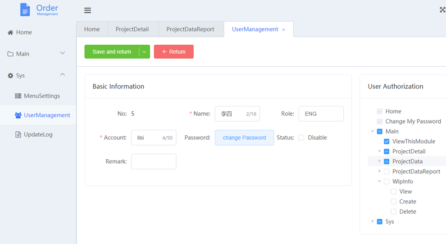Image resolution: width=446 pixels, height=244 pixels.
Task: Check the ProjectDataReport checkbox
Action: coord(387,171)
